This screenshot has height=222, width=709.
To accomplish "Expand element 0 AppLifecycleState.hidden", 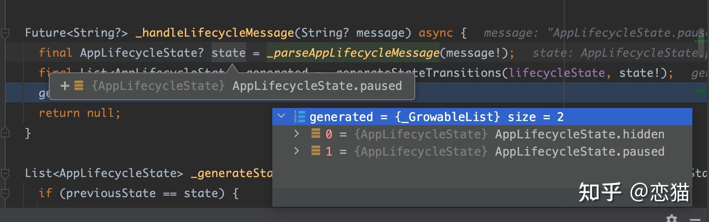I will click(296, 133).
